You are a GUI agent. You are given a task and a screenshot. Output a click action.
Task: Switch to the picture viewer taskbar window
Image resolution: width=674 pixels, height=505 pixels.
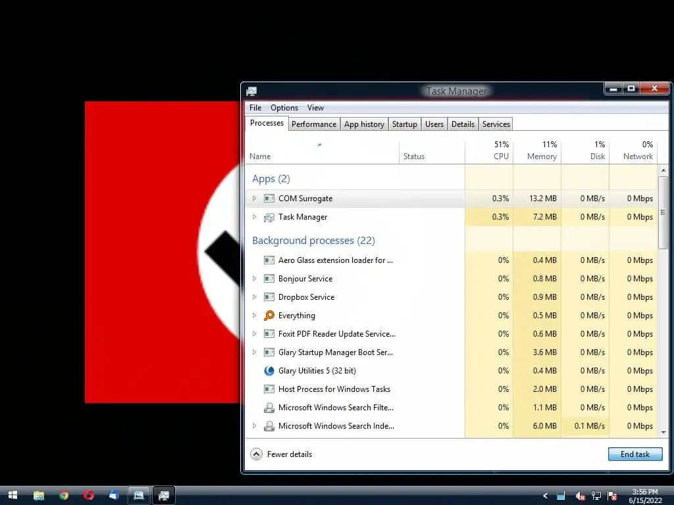coord(138,496)
